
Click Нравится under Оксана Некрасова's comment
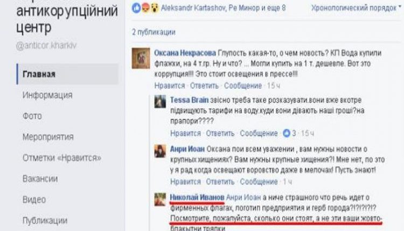[x=170, y=85]
